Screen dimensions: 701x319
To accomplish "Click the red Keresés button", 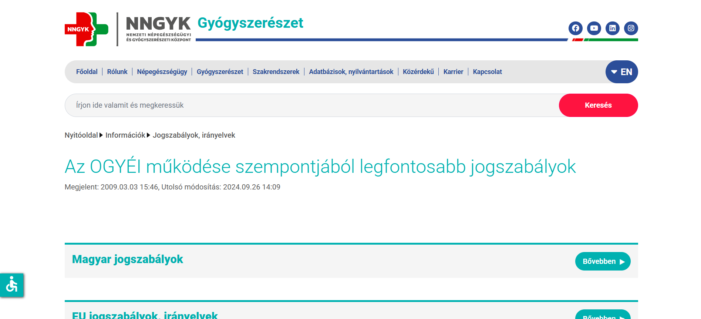I will point(598,105).
